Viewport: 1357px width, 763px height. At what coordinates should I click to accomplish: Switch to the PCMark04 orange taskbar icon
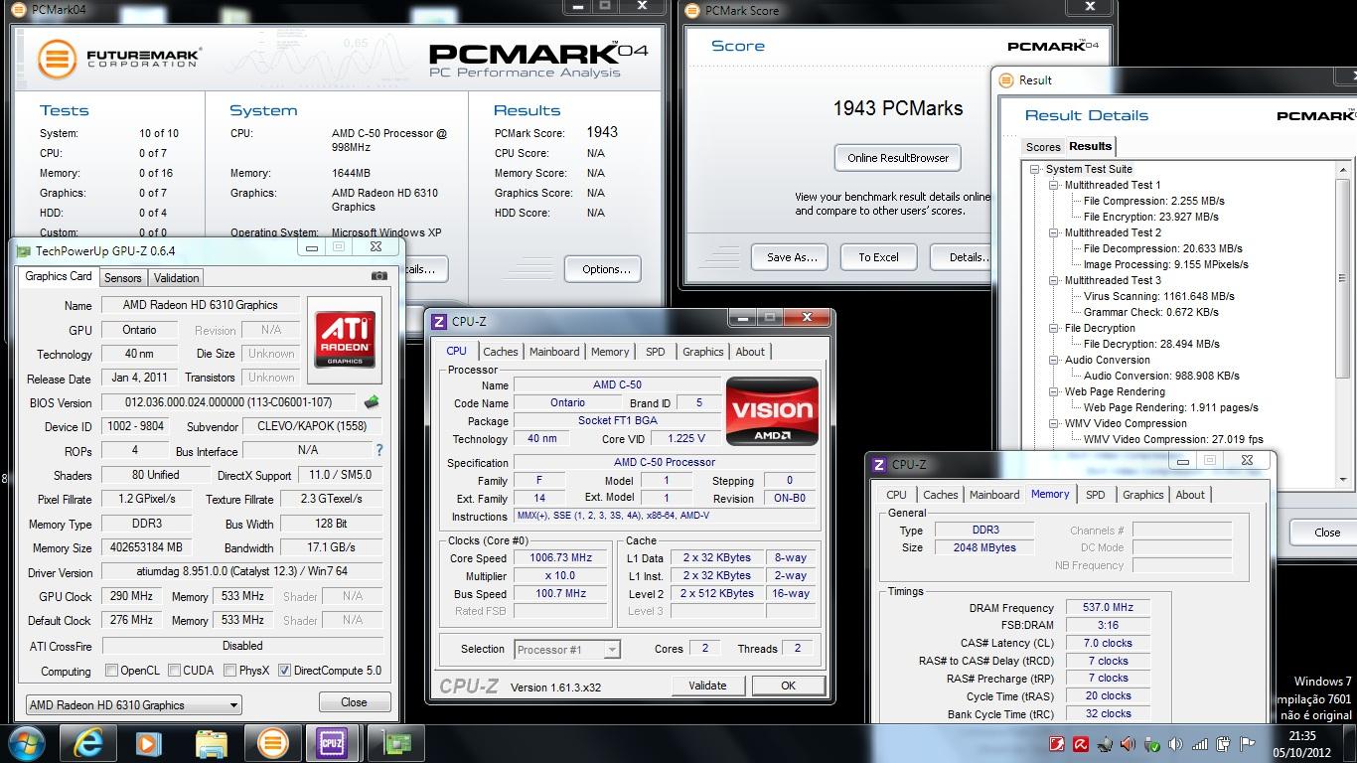(x=272, y=743)
